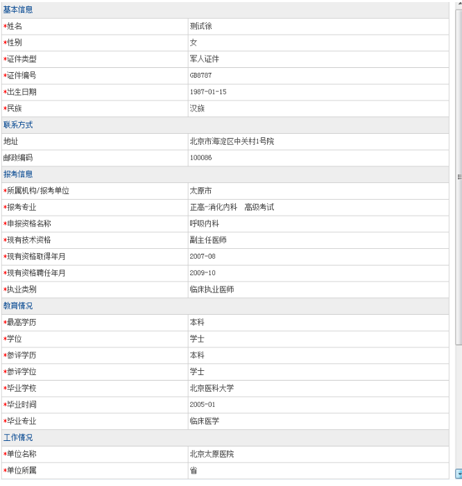The image size is (462, 486).
Task: Select the ID number GB8787
Action: pyautogui.click(x=201, y=76)
